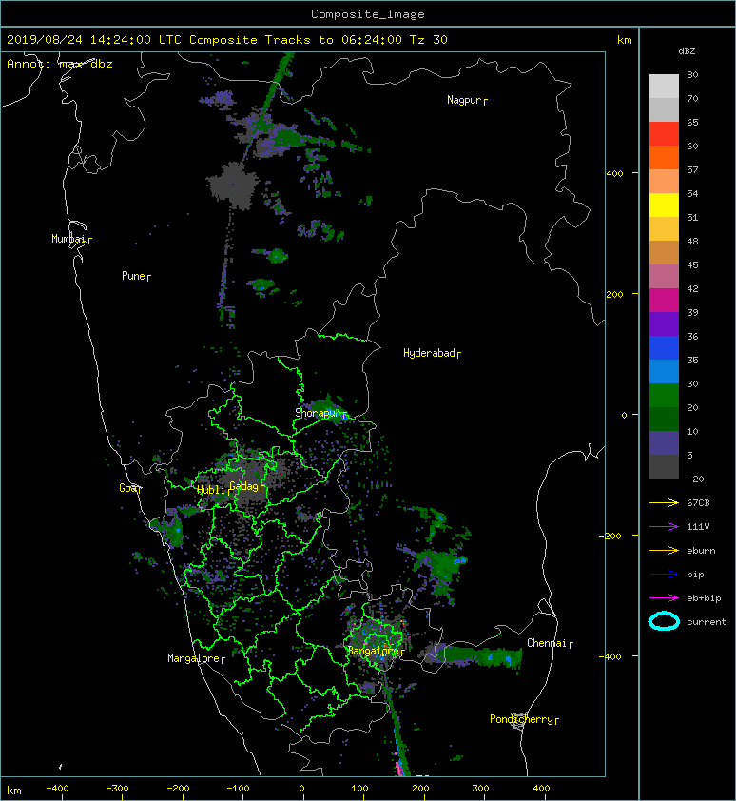The width and height of the screenshot is (736, 801).
Task: Click the -100 km horizontal axis tick label
Action: tap(238, 789)
